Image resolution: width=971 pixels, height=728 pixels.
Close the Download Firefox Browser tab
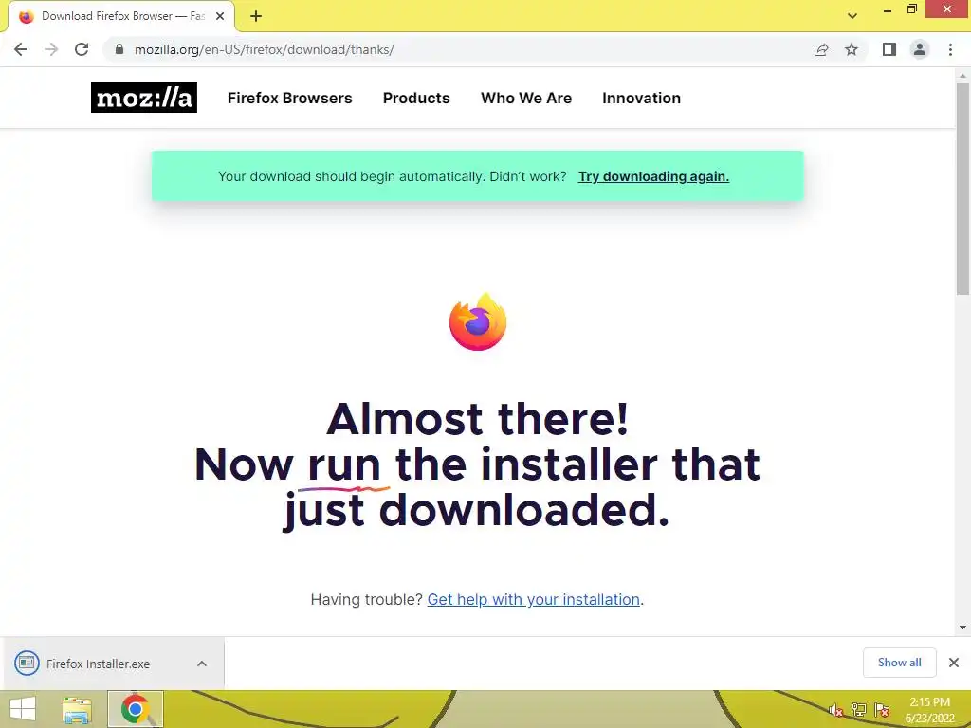click(x=220, y=17)
